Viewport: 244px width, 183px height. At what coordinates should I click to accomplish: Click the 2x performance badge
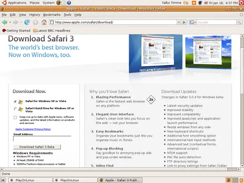pyautogui.click(x=151, y=100)
